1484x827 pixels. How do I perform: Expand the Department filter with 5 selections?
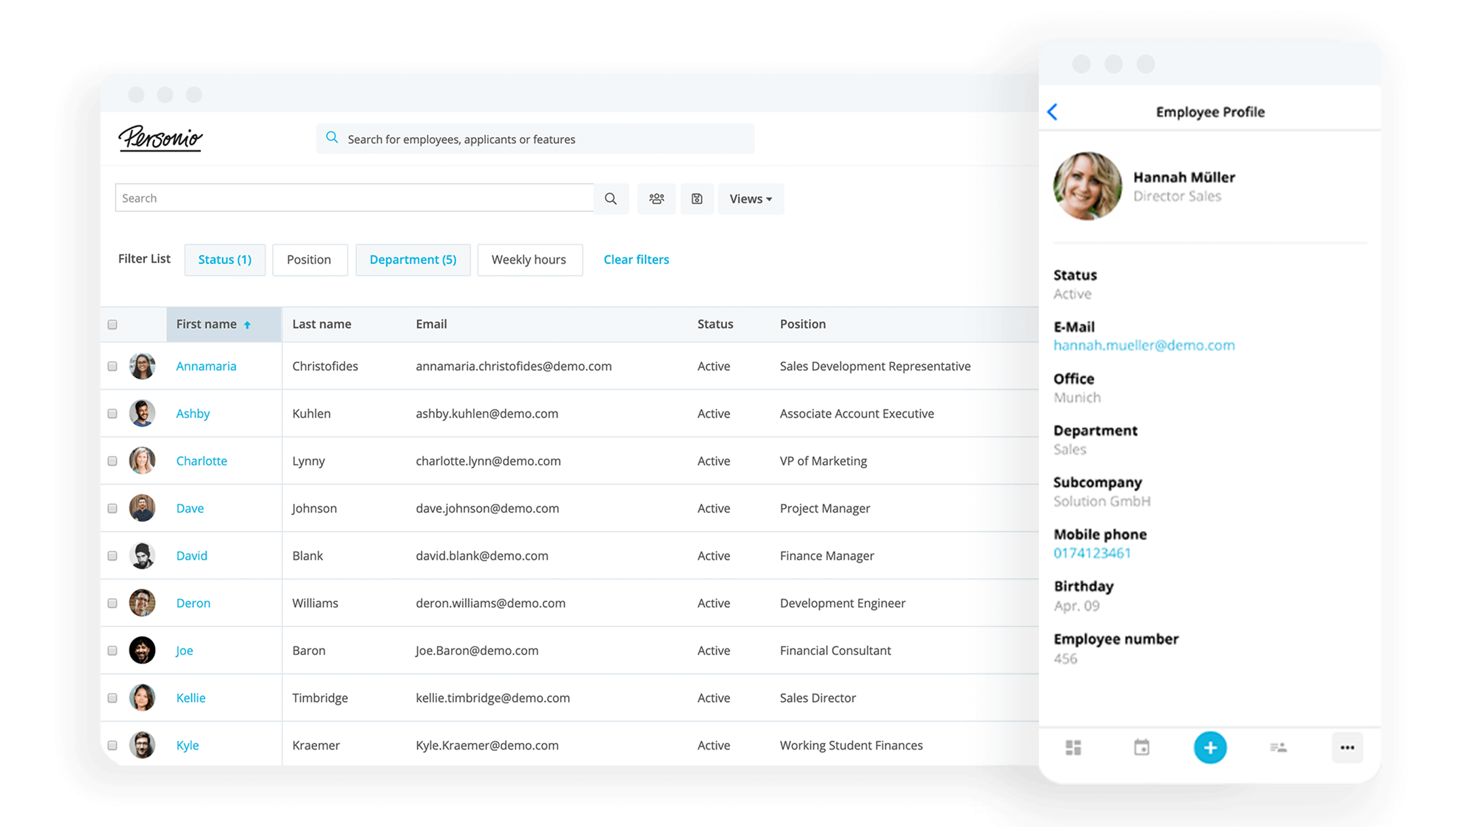click(412, 260)
